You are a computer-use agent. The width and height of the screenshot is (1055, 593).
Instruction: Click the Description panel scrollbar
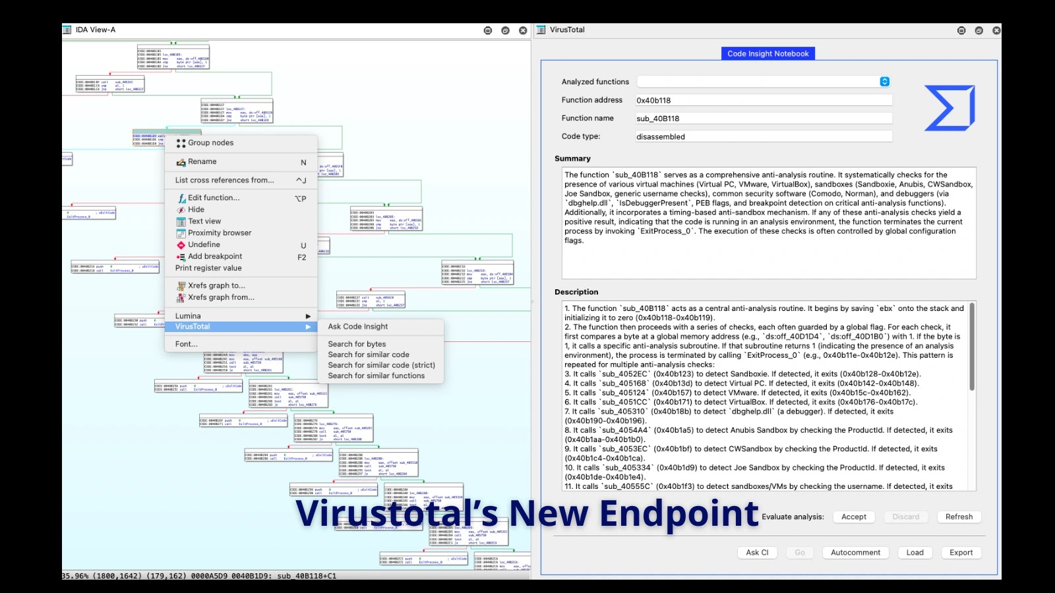click(x=972, y=347)
